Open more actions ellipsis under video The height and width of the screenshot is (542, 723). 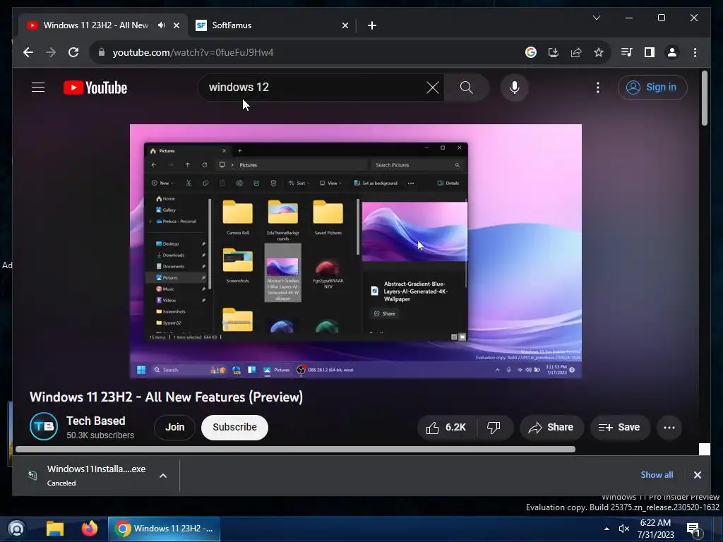669,428
